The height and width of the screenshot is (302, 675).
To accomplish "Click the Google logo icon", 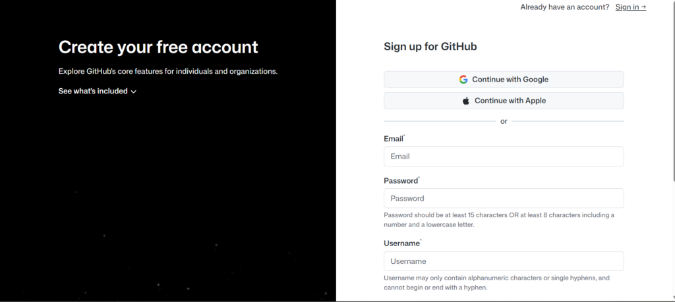I will (463, 80).
